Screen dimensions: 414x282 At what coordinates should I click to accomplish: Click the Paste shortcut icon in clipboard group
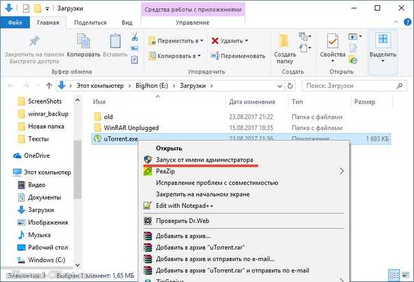coord(134,60)
